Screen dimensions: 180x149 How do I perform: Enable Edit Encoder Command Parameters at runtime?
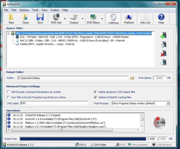(x=8, y=92)
